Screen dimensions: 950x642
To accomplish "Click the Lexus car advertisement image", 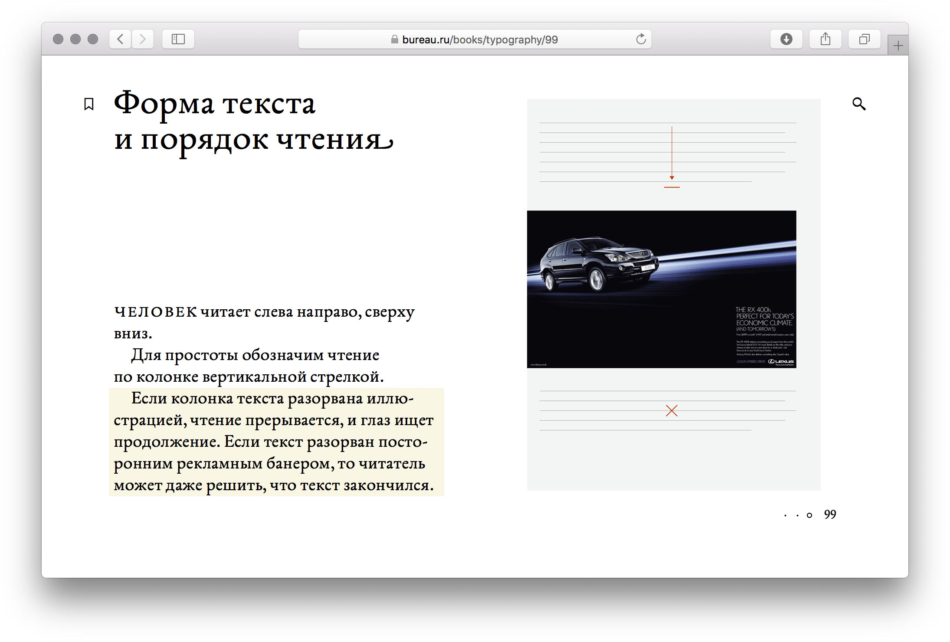I will click(x=662, y=289).
